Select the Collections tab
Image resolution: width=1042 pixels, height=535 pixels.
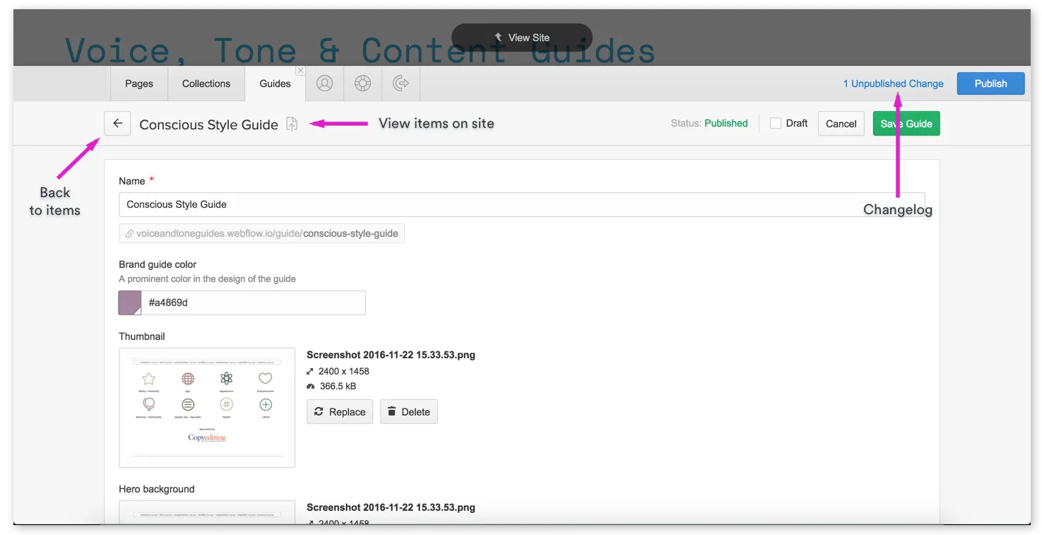point(206,83)
